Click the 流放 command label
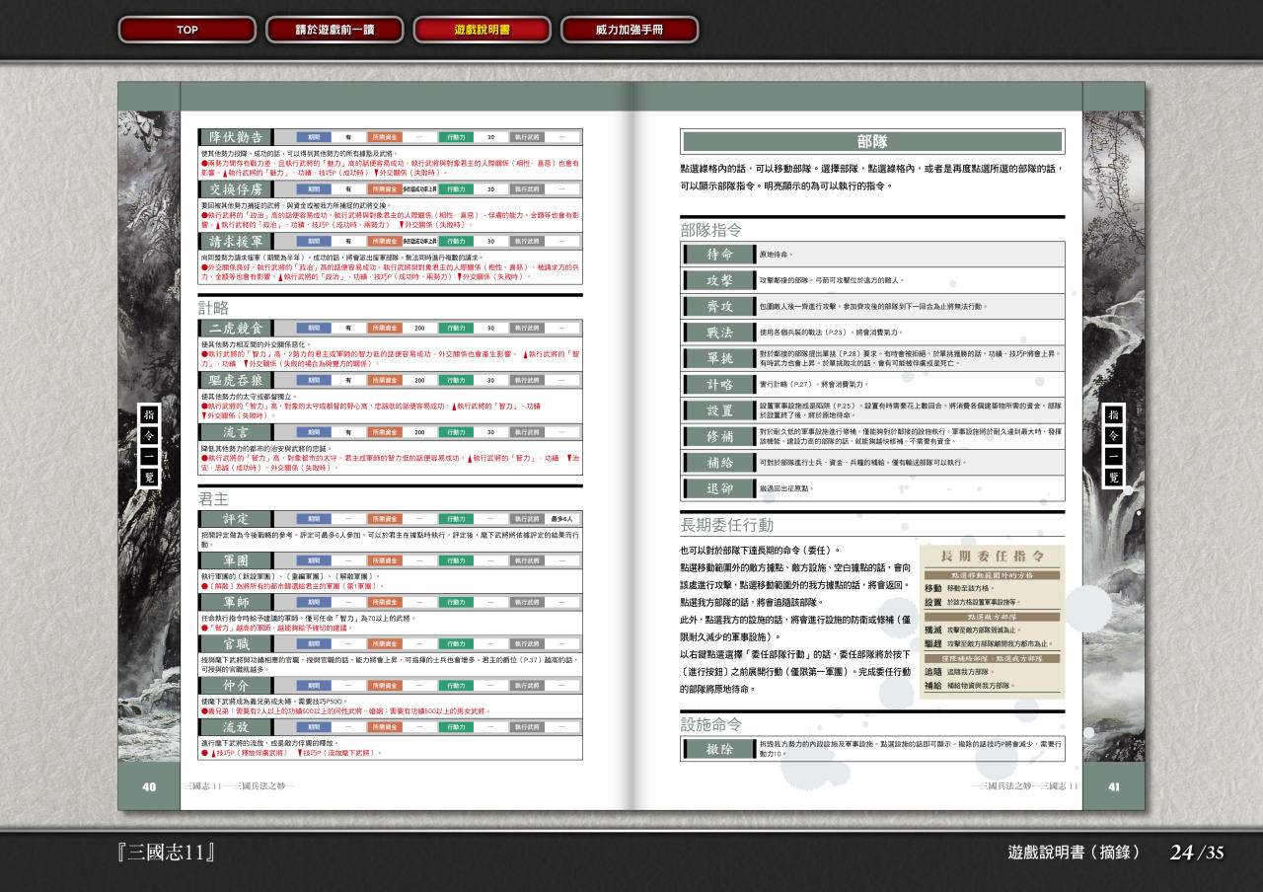 tap(237, 727)
